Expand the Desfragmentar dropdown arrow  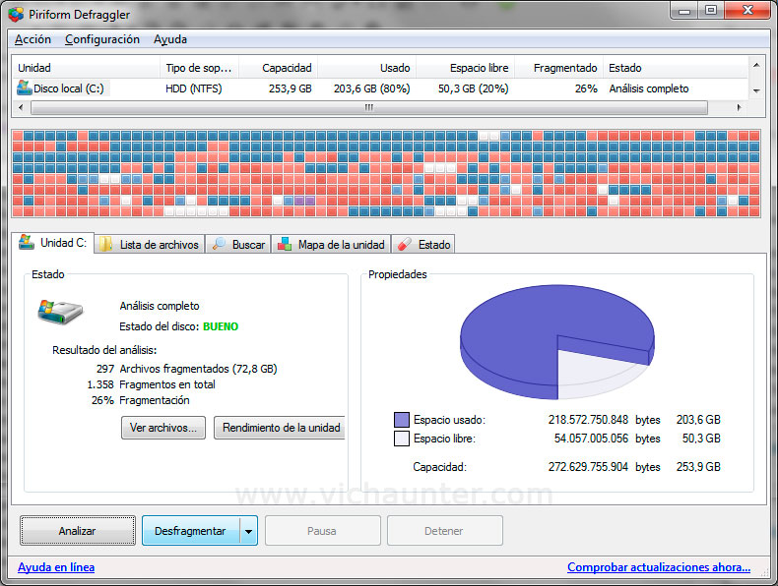248,531
